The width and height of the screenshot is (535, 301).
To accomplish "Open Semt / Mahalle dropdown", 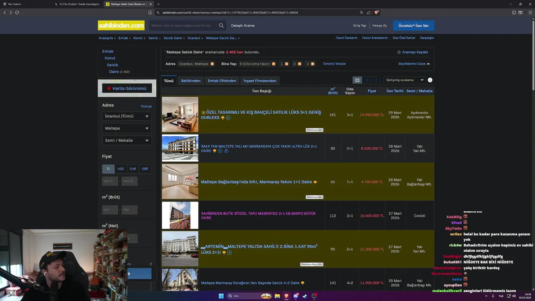I will click(127, 140).
